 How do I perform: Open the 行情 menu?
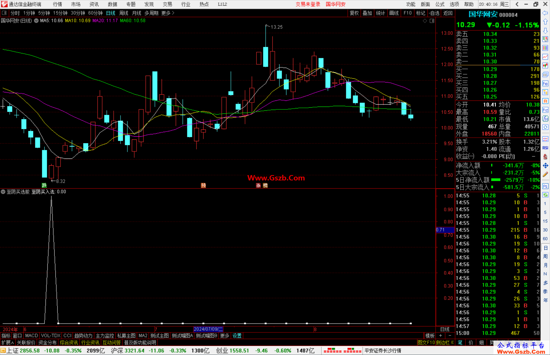click(58, 4)
